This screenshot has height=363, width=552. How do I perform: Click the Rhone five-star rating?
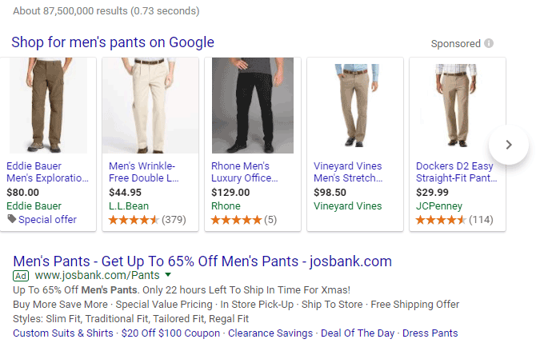pos(236,219)
